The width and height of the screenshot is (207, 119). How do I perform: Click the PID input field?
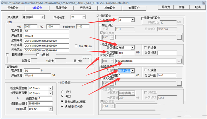[x=53, y=27]
